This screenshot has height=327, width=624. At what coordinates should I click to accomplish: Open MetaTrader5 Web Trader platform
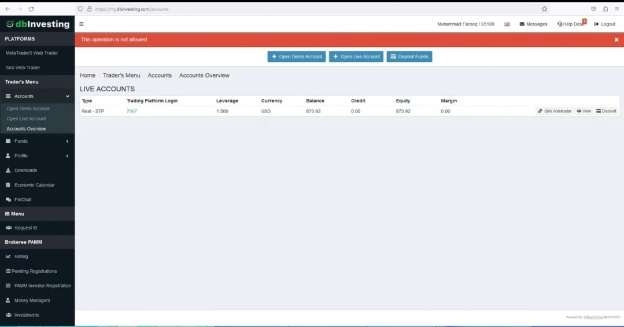tap(32, 53)
